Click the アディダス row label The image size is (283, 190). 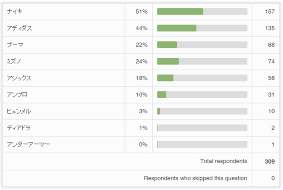(x=19, y=28)
